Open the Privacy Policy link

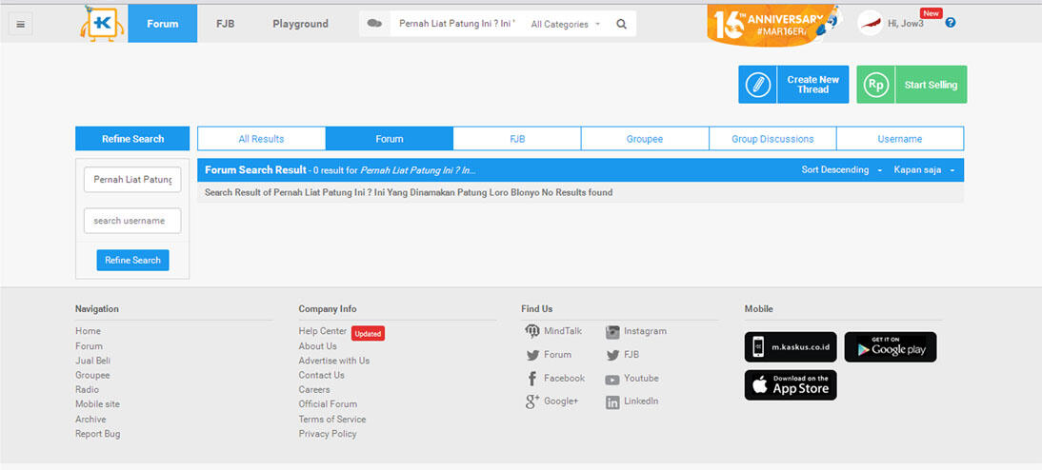328,434
